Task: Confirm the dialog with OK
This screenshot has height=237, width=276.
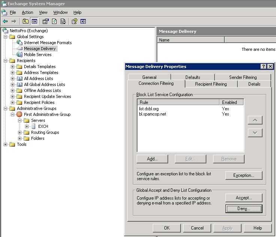Action: click(167, 228)
